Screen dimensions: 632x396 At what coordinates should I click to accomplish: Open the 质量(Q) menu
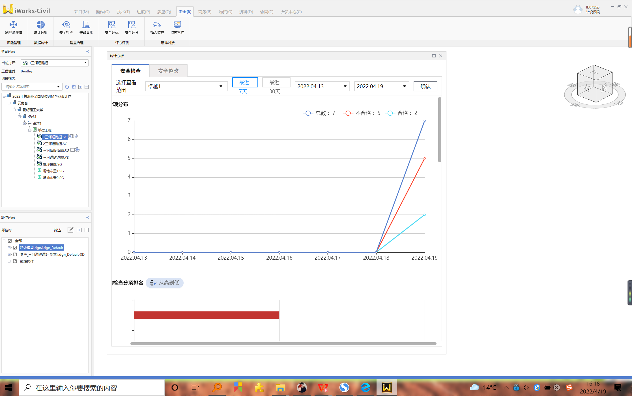pyautogui.click(x=164, y=12)
